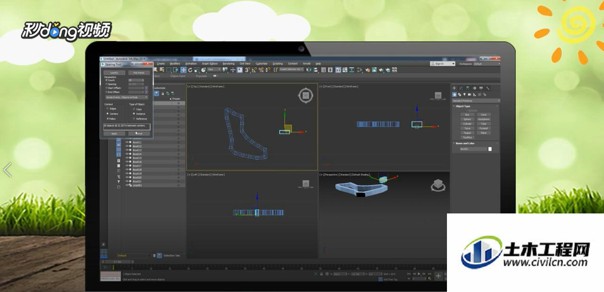
Task: Open the View reference coordinate dropdown
Action: click(x=214, y=69)
